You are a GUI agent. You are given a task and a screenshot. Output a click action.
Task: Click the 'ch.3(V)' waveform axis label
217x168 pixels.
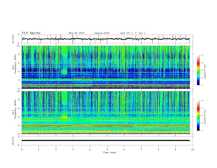point(13,141)
